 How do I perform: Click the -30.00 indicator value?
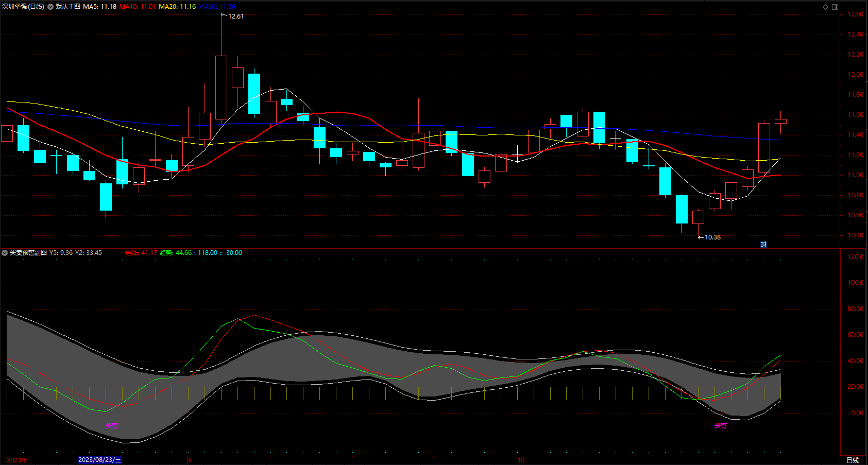click(233, 253)
